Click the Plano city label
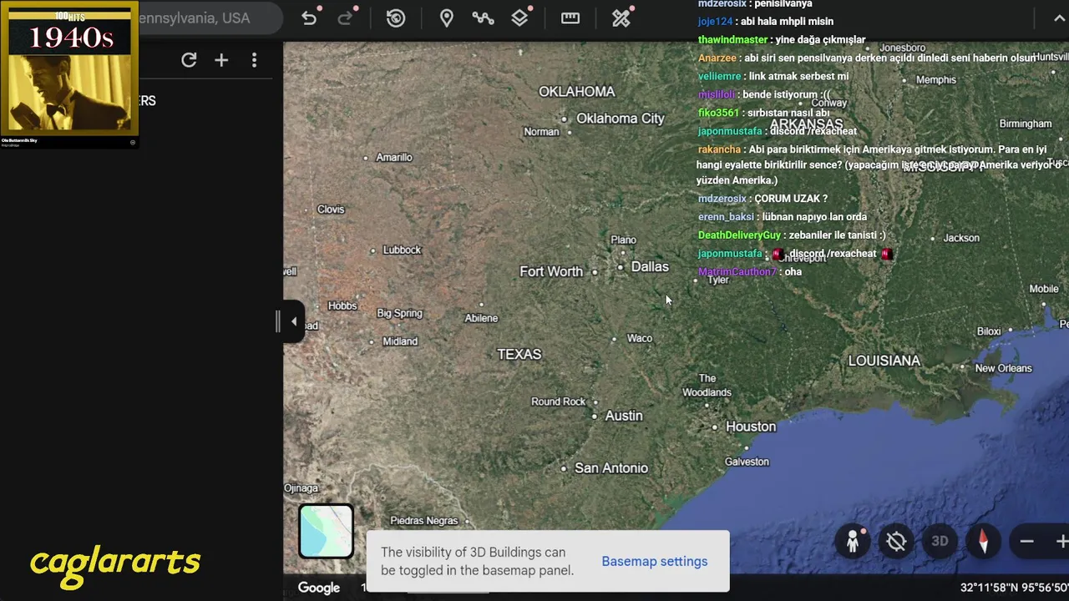Viewport: 1069px width, 601px height. [x=623, y=240]
